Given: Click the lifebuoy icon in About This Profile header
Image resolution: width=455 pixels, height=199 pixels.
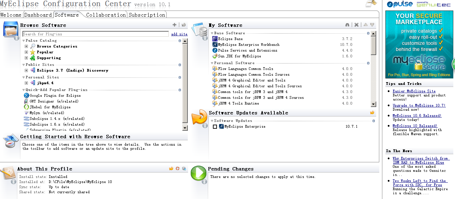Looking at the screenshot, I should coord(178,168).
